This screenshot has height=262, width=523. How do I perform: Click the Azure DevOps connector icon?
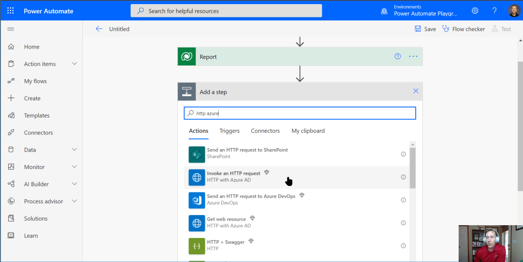click(197, 200)
